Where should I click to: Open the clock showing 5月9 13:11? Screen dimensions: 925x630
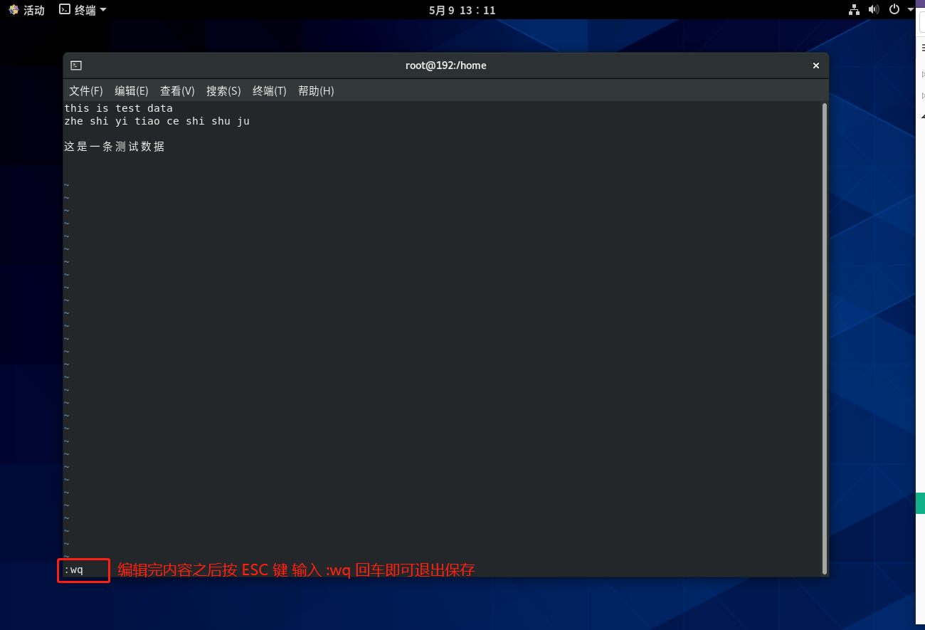(x=462, y=10)
